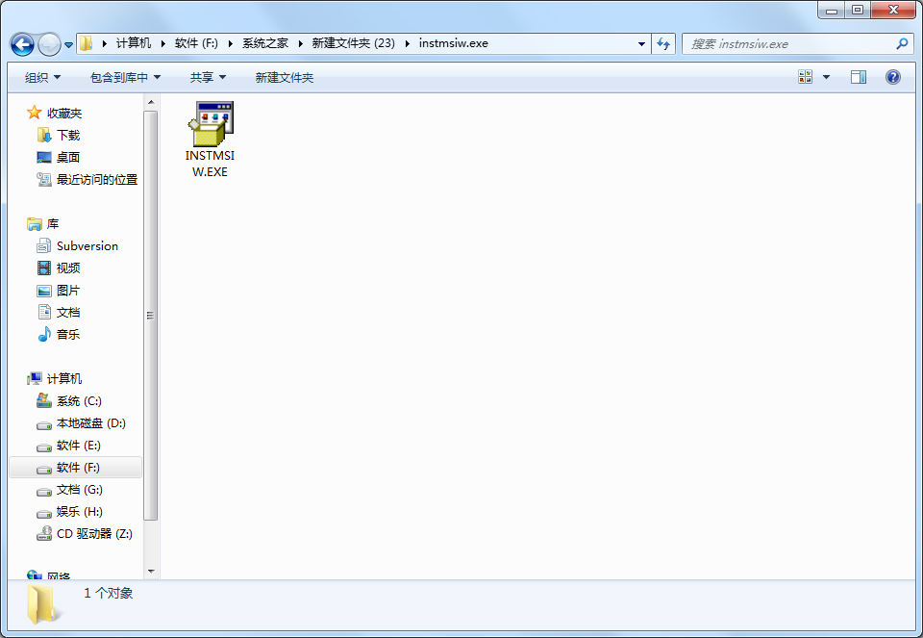Screen dimensions: 923x638
Task: Select 下载 under favorites
Action: 67,136
